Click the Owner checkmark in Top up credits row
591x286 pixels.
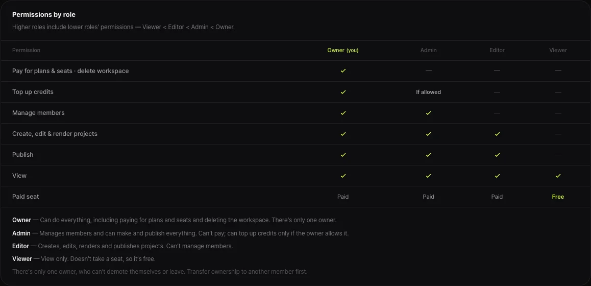click(343, 92)
